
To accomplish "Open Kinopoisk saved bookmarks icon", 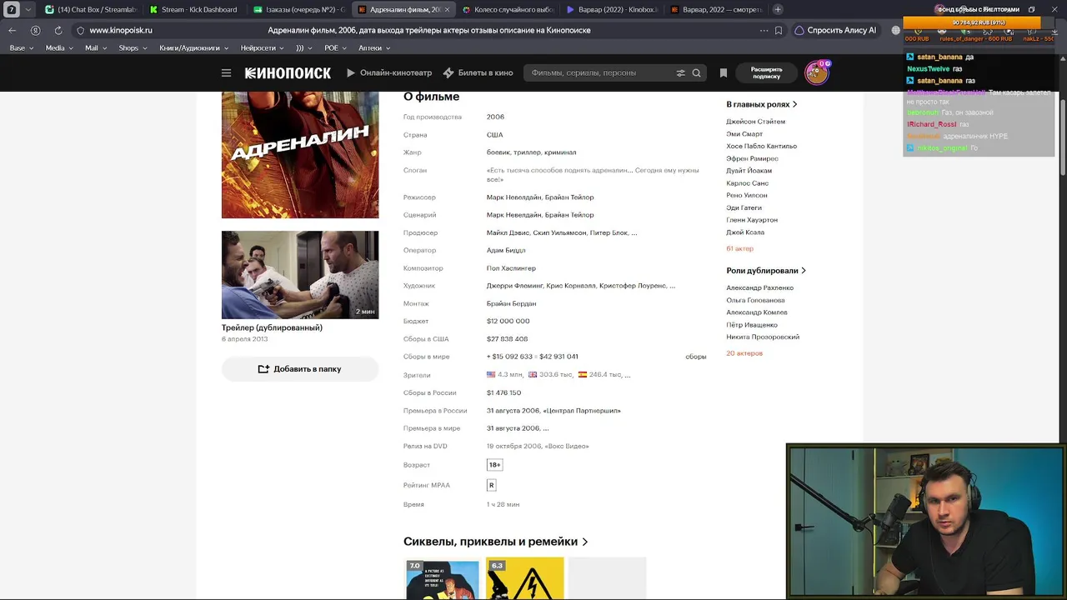I will [x=724, y=73].
